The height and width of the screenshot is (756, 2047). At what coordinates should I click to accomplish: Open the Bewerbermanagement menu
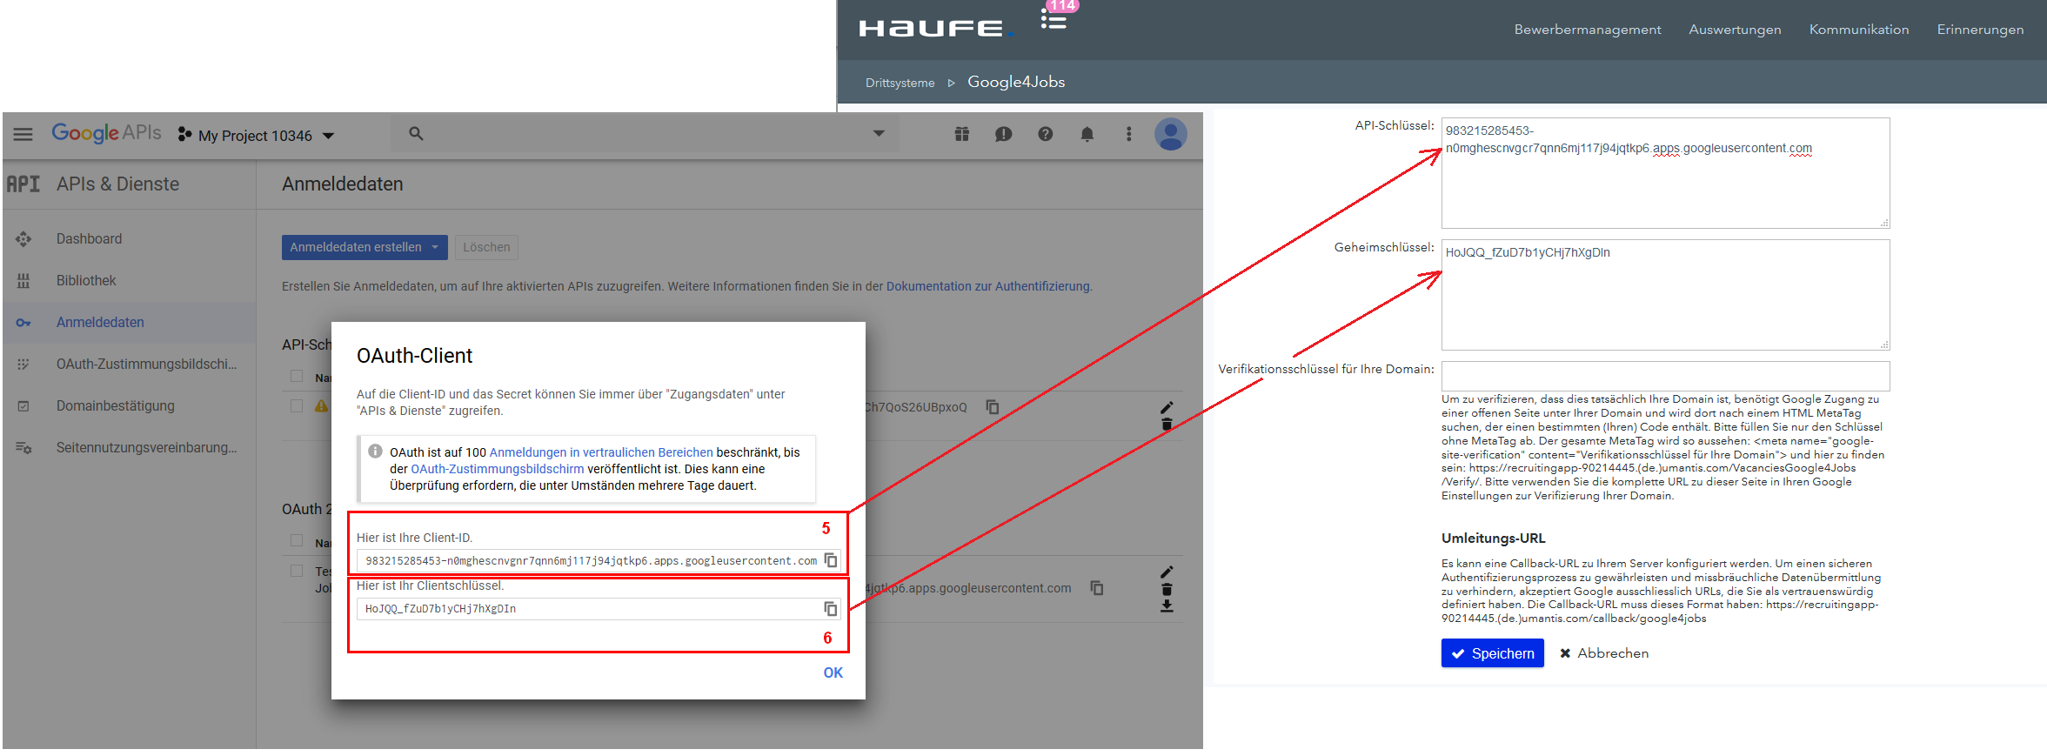(1587, 30)
